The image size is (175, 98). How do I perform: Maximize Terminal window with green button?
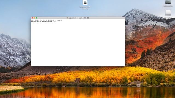coord(36,18)
